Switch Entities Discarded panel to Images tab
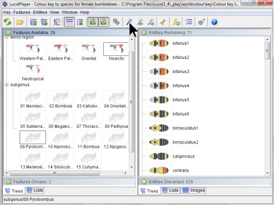The height and width of the screenshot is (205, 274). 194,190
